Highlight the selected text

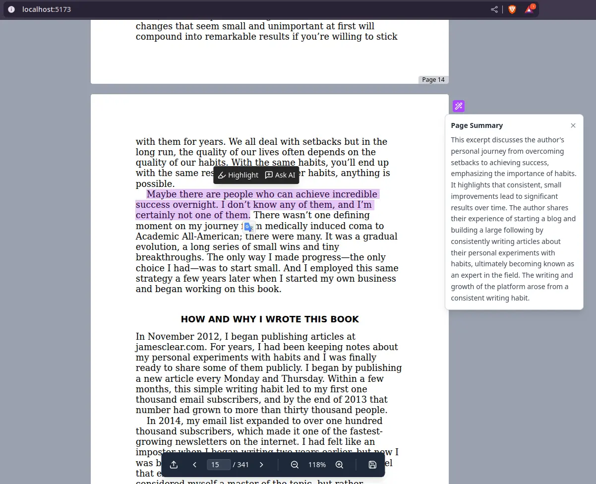click(x=238, y=175)
